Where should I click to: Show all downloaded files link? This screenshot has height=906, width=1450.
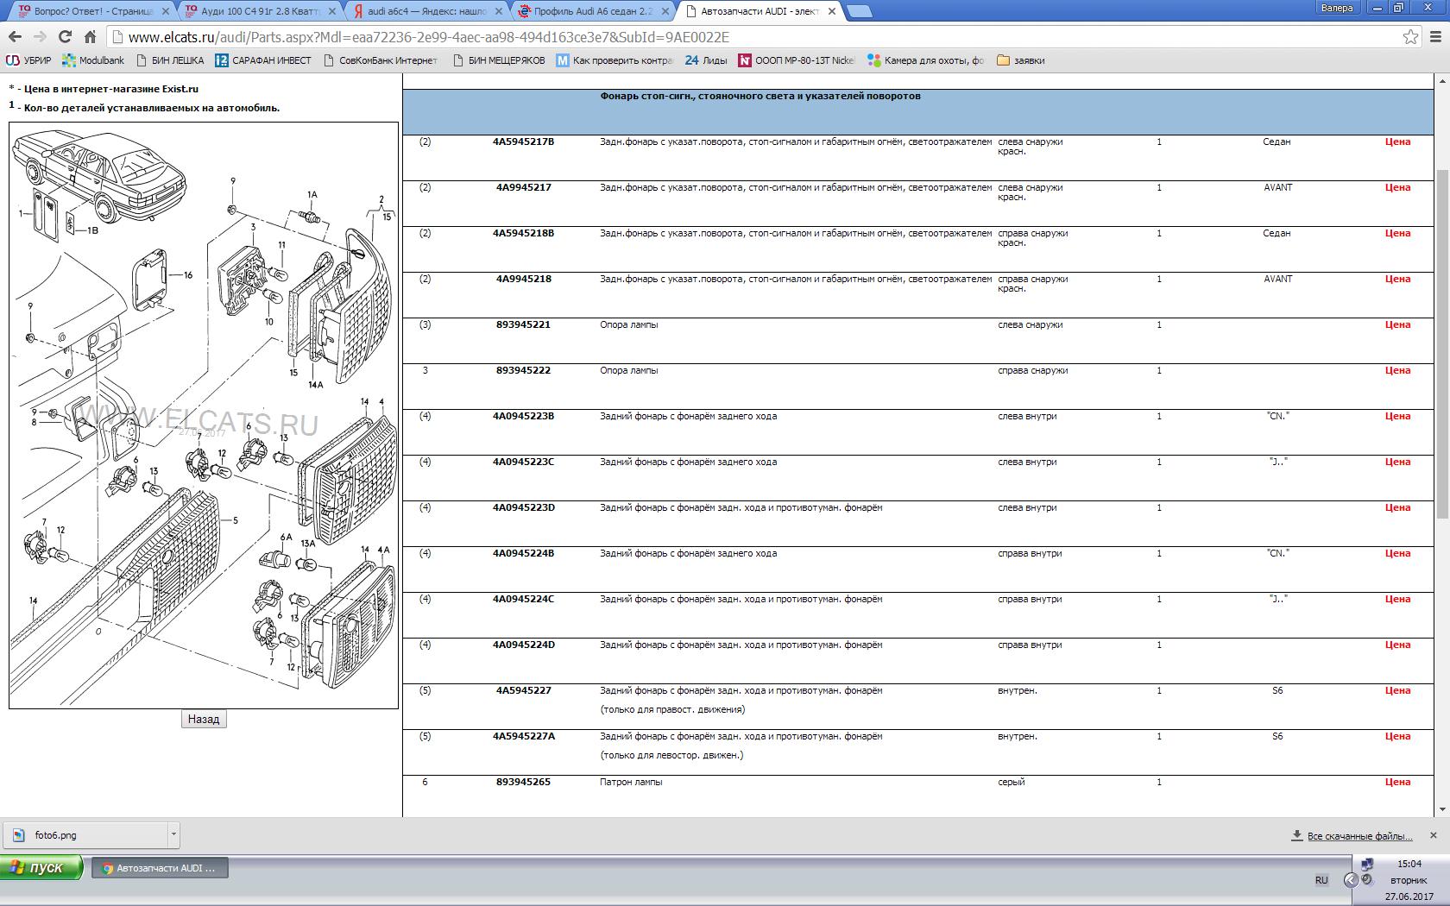coord(1359,836)
